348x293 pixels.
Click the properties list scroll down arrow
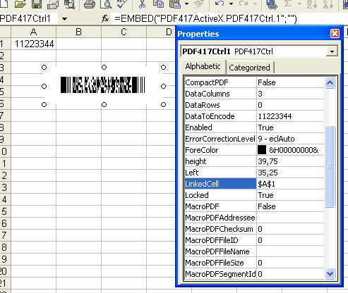coord(330,274)
